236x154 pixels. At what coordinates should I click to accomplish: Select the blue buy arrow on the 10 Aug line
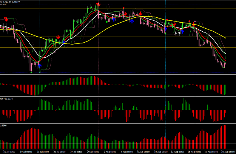click(166, 29)
